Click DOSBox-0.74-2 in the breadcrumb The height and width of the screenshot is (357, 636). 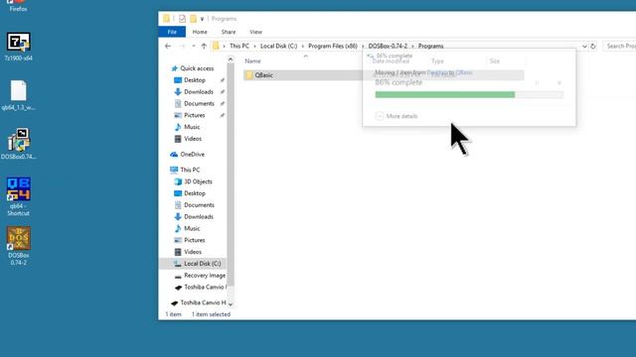pos(388,47)
